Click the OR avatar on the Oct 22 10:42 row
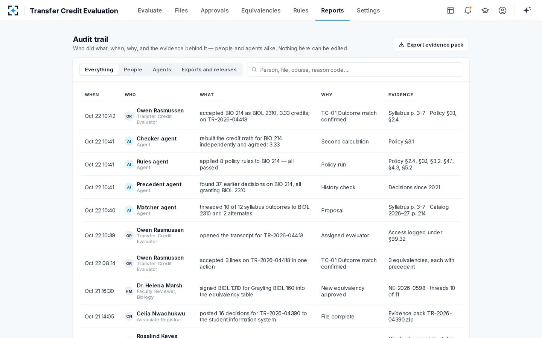Viewport: 542px width, 338px height. coord(129,116)
